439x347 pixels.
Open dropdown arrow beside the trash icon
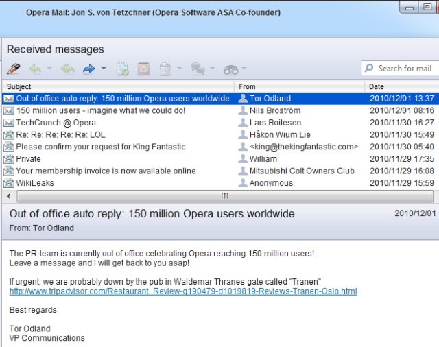pyautogui.click(x=179, y=69)
